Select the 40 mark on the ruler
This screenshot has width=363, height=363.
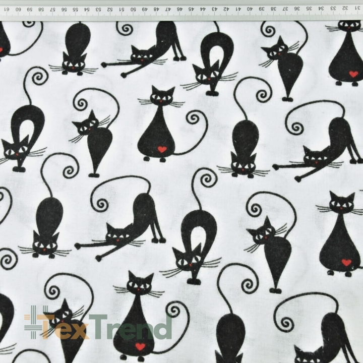coord(249,9)
